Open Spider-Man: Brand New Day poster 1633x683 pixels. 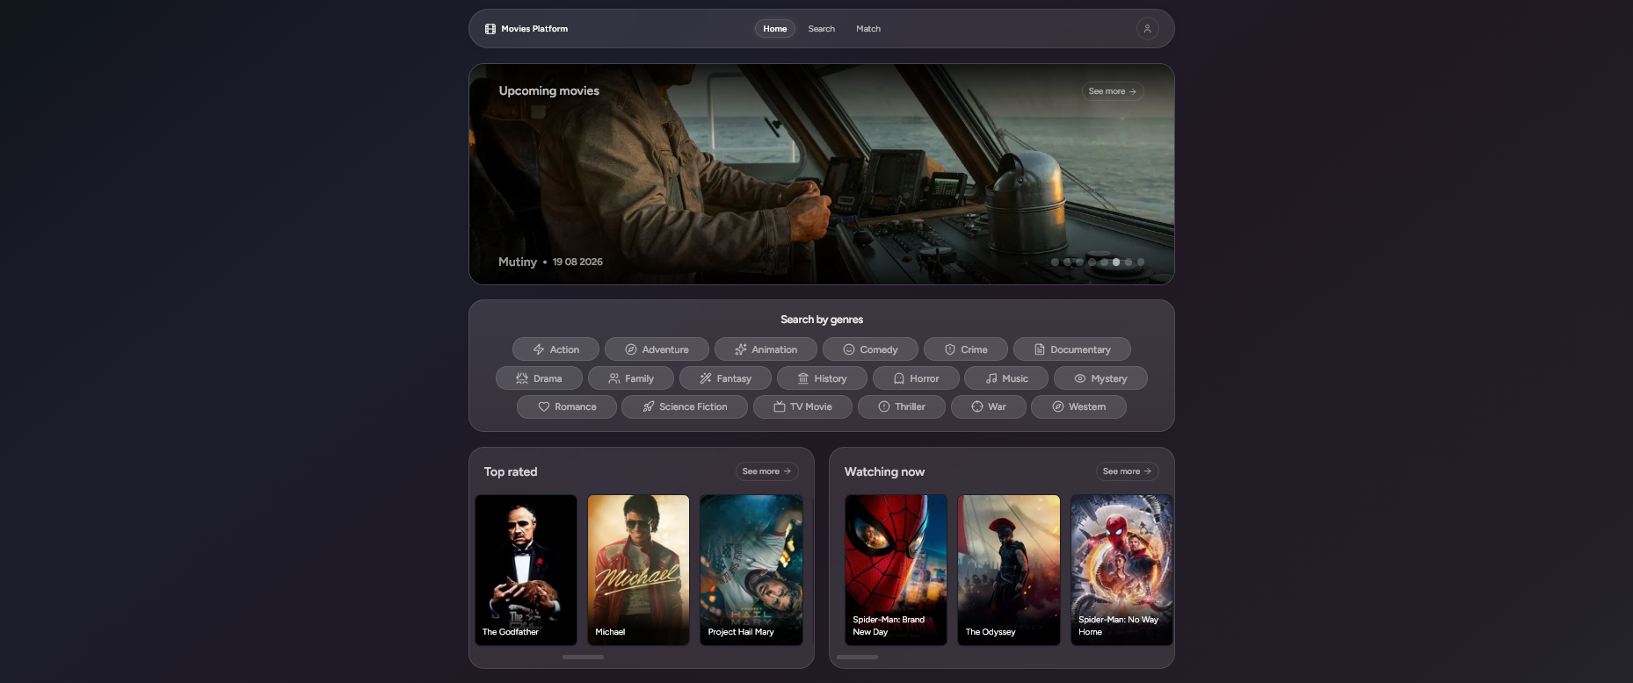coord(896,570)
